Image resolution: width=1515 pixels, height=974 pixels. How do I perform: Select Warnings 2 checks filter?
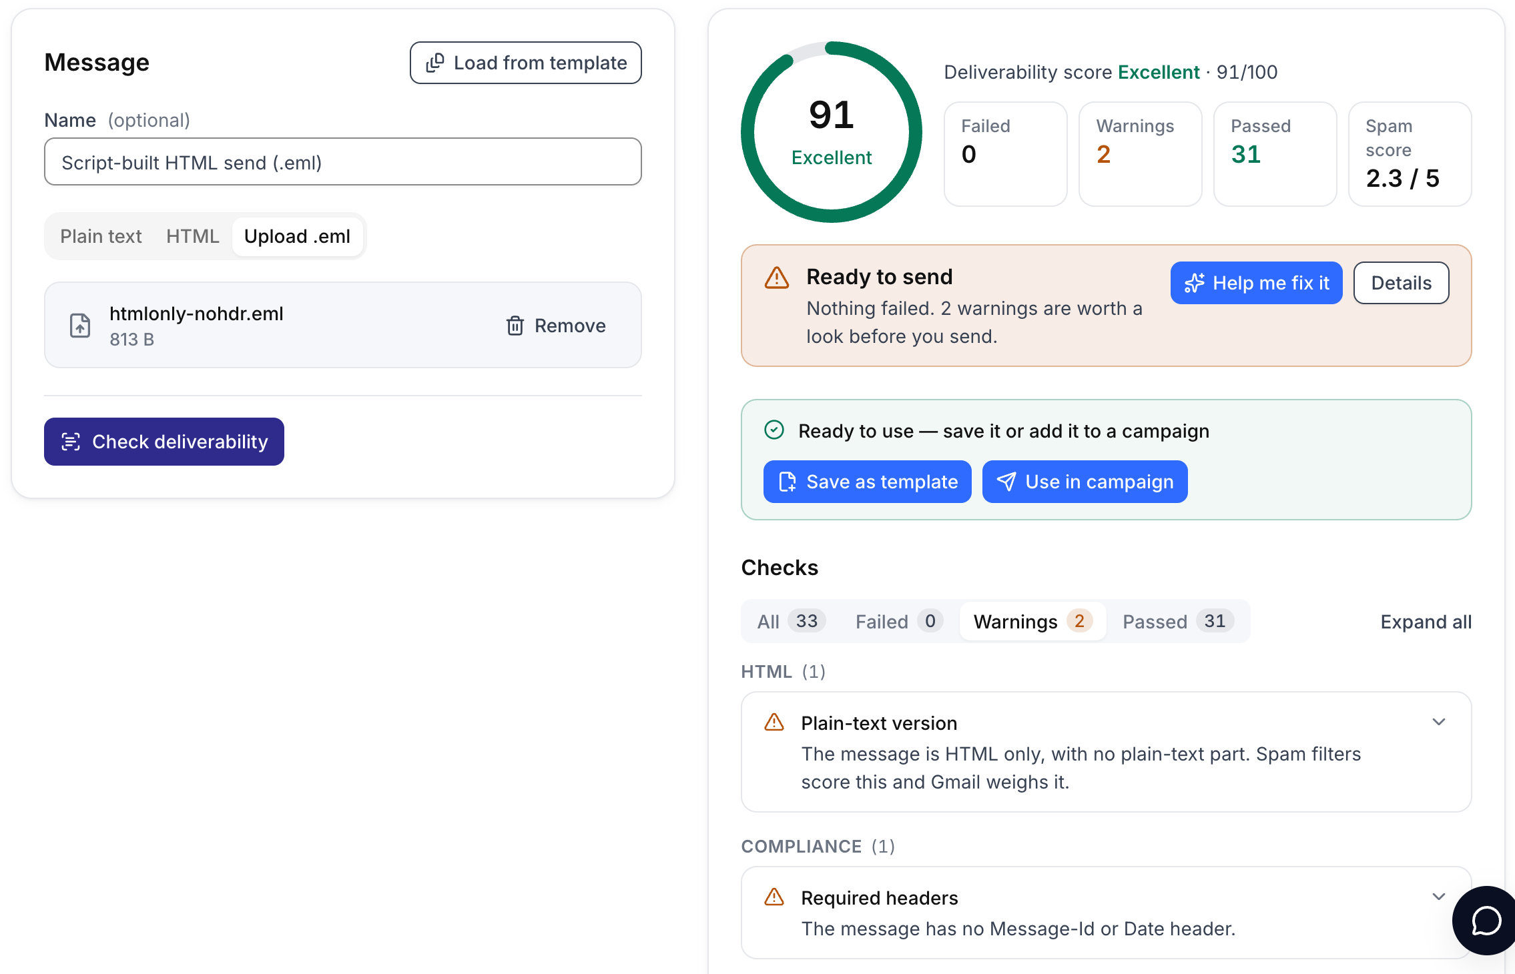(x=1032, y=621)
